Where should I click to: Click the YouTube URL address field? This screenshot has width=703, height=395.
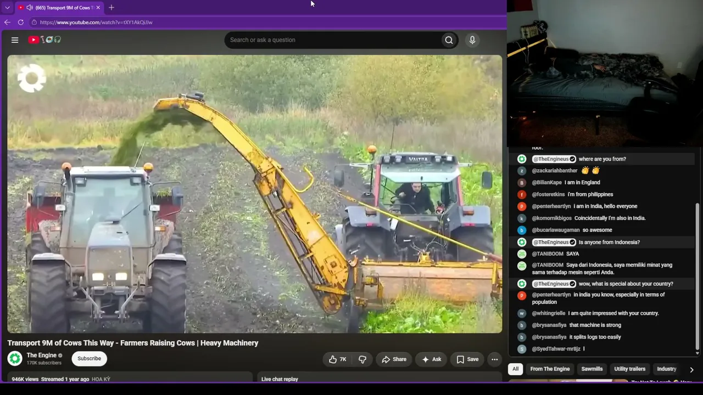pos(96,22)
